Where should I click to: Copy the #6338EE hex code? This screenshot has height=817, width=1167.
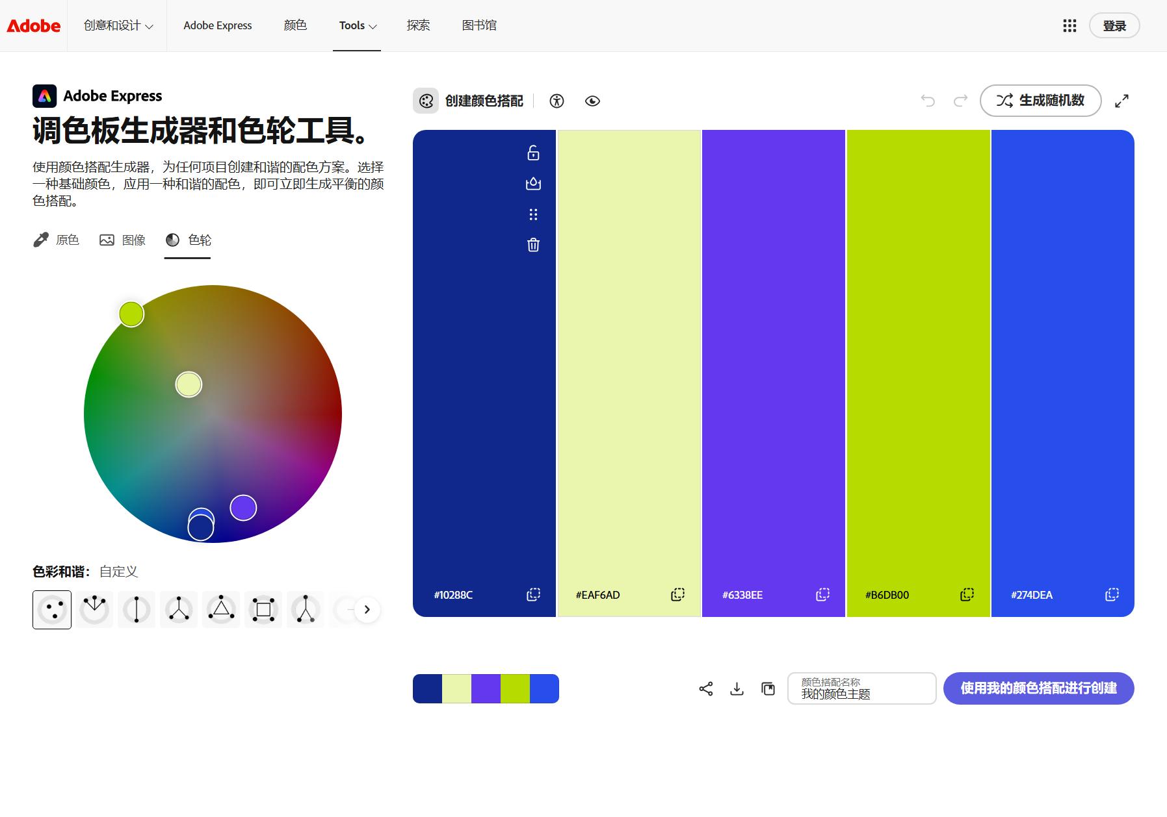click(x=822, y=594)
